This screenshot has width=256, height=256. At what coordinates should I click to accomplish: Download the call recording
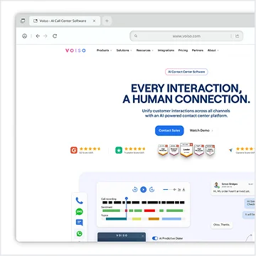pos(183,189)
